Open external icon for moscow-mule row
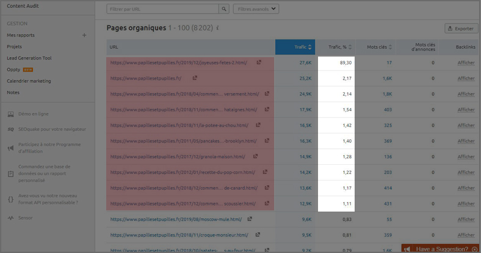 coord(250,219)
